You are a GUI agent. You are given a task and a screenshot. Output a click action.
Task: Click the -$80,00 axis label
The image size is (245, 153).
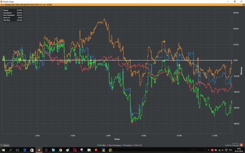[236, 124]
